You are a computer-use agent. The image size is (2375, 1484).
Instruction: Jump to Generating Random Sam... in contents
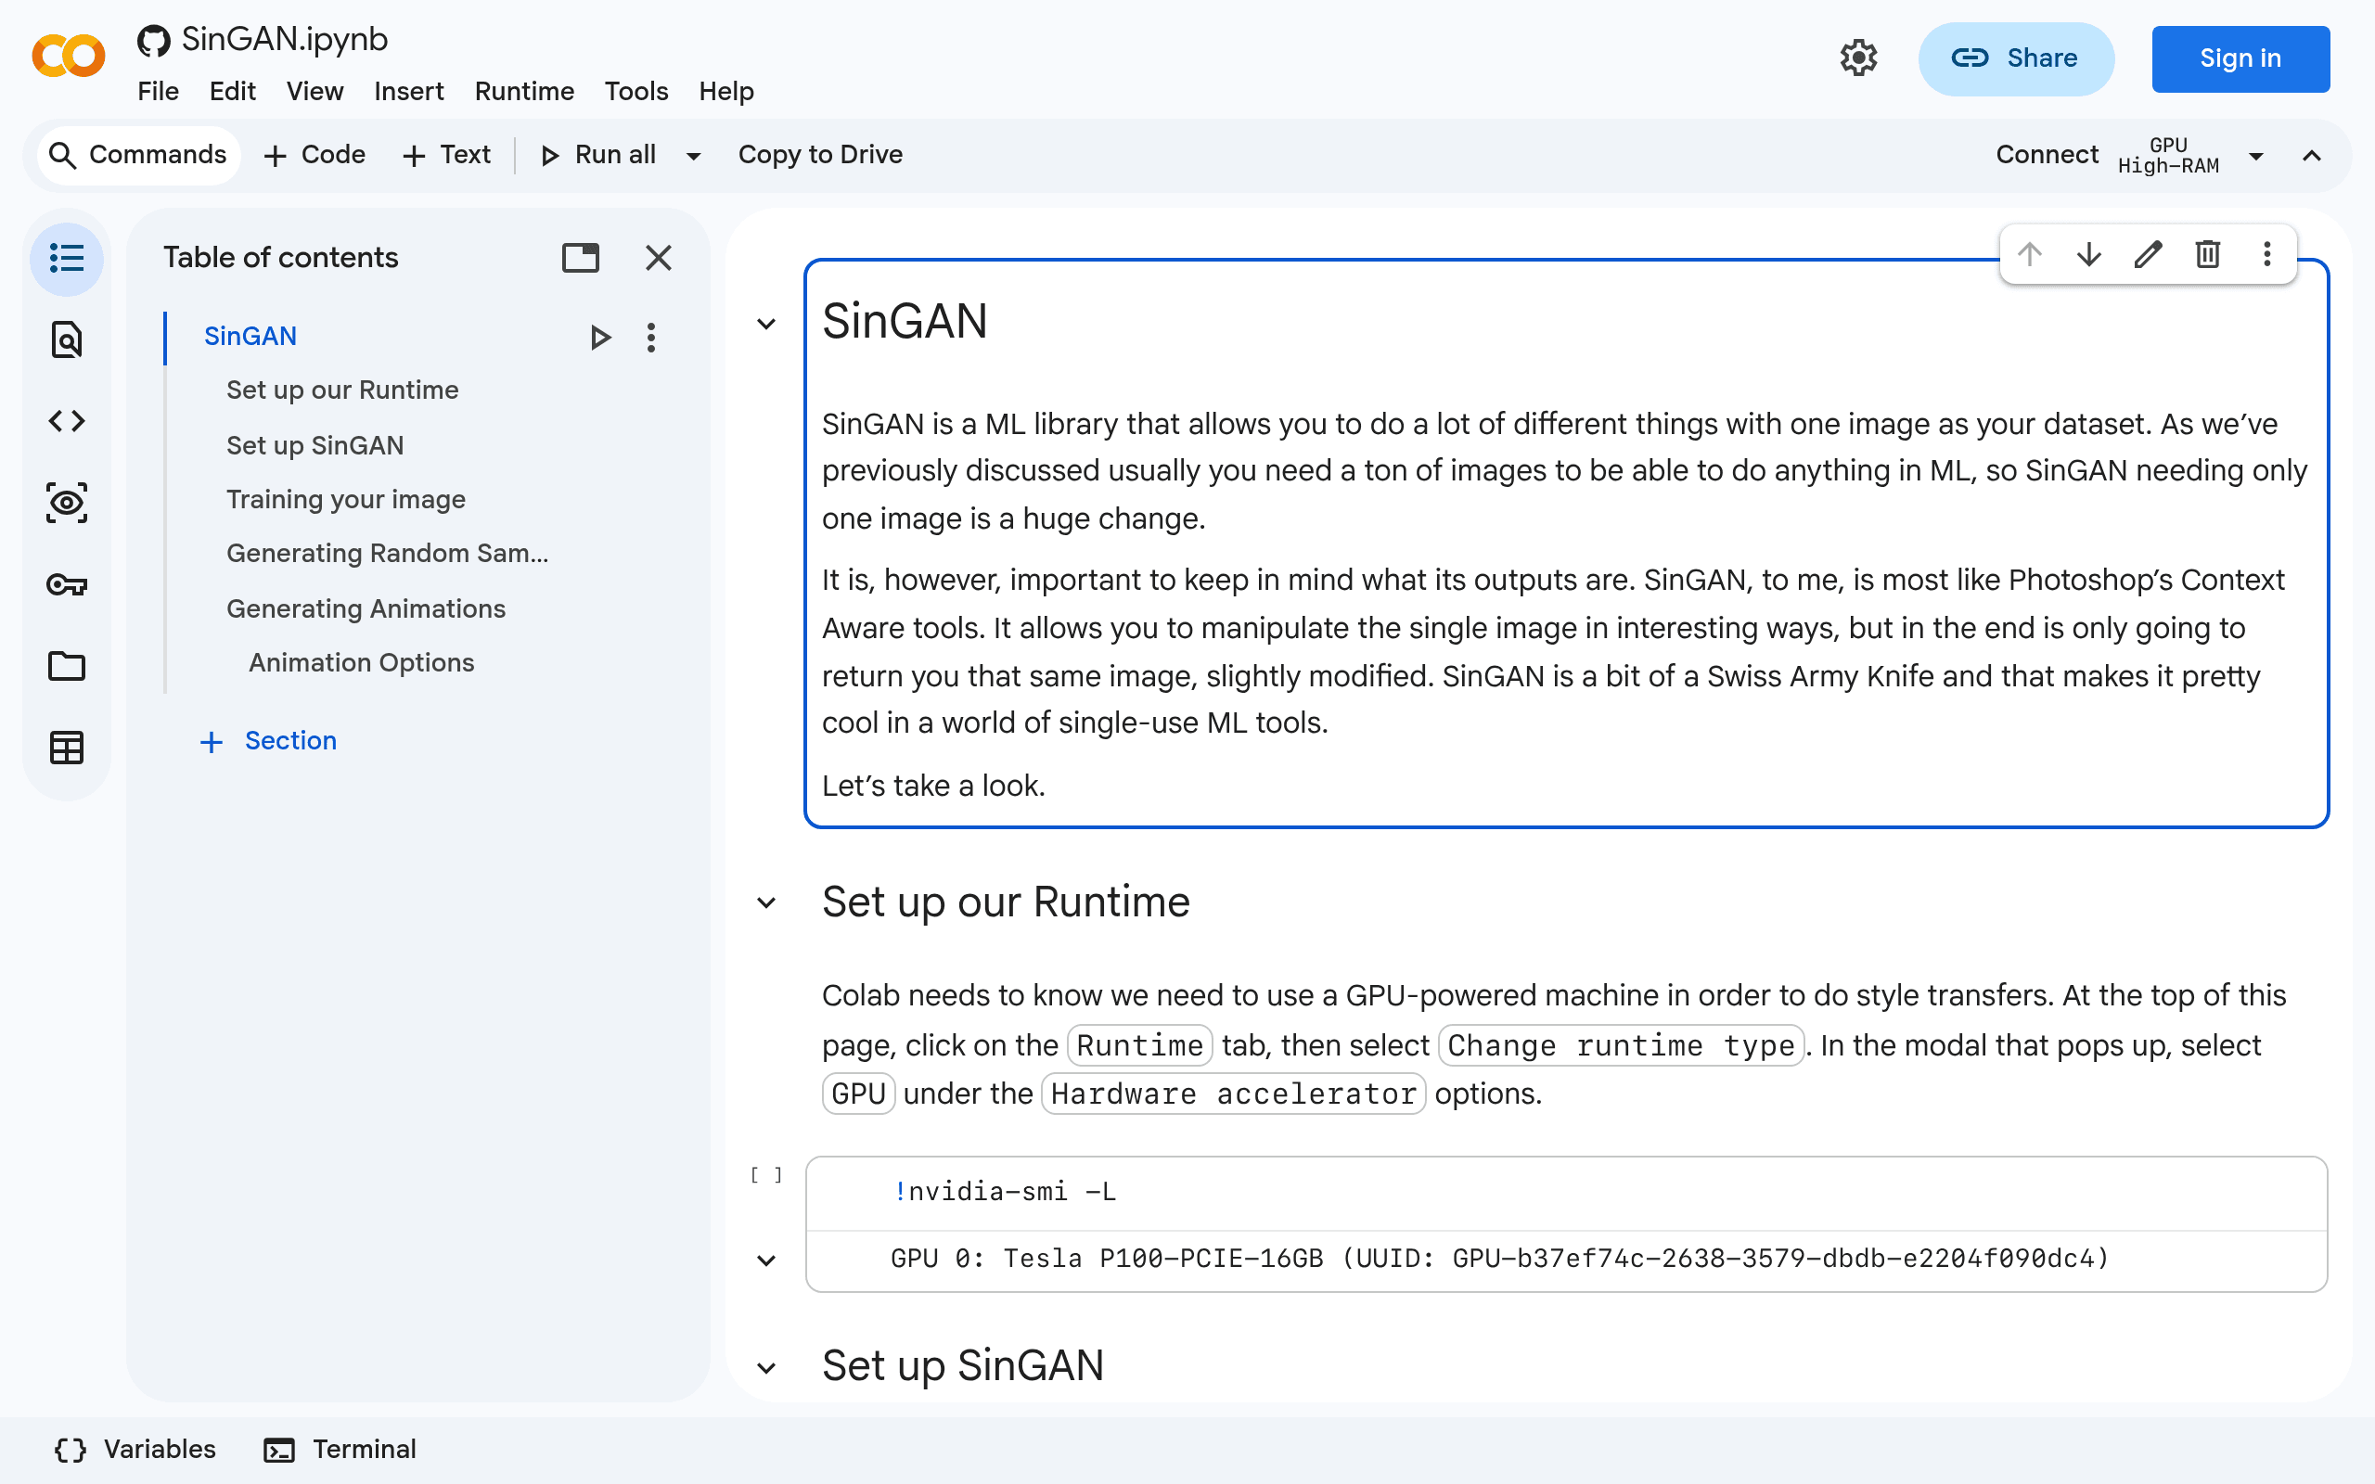[388, 554]
